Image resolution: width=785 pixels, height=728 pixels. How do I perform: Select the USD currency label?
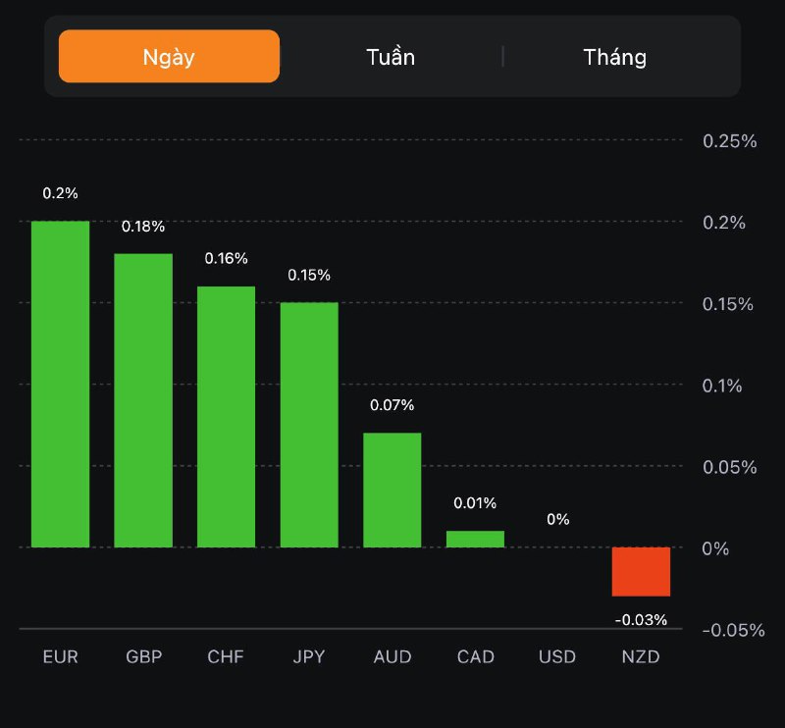tap(557, 656)
